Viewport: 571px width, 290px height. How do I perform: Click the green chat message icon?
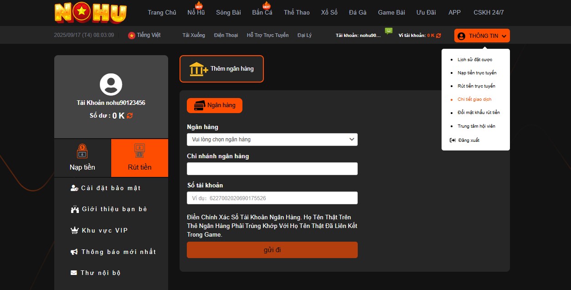(x=388, y=31)
